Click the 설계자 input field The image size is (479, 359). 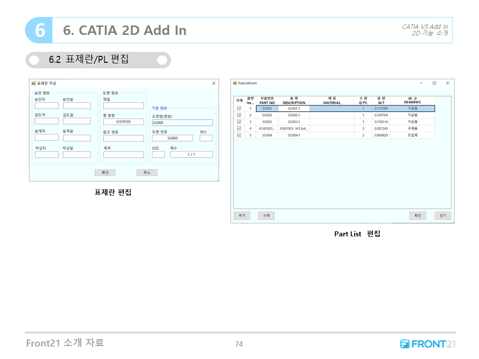pyautogui.click(x=46, y=138)
